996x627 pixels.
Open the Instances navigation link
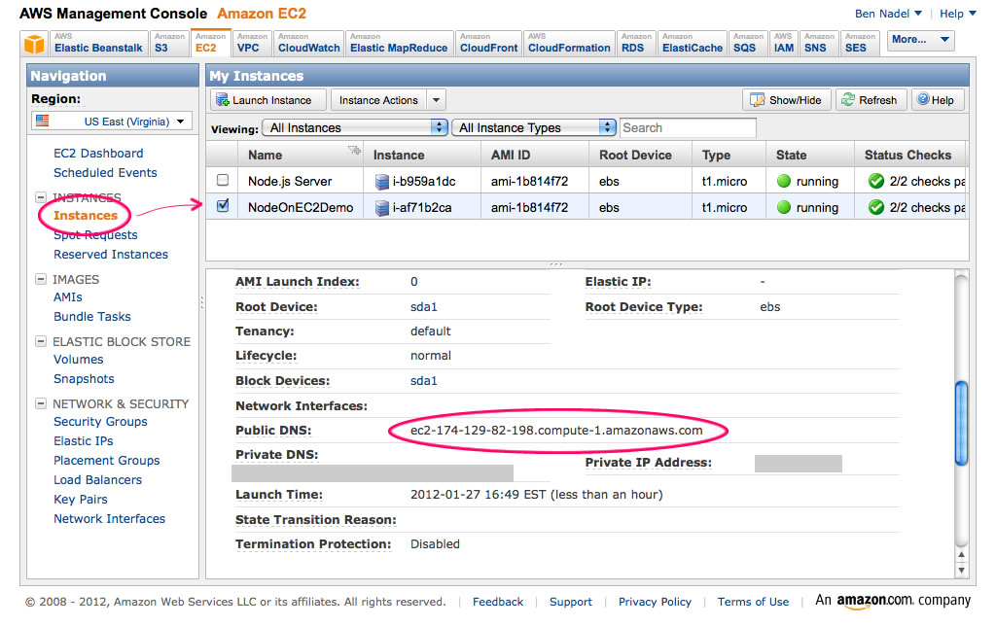(86, 215)
